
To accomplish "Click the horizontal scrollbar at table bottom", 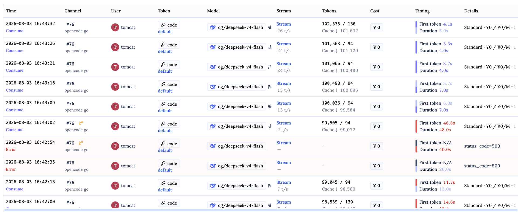I will (x=261, y=210).
